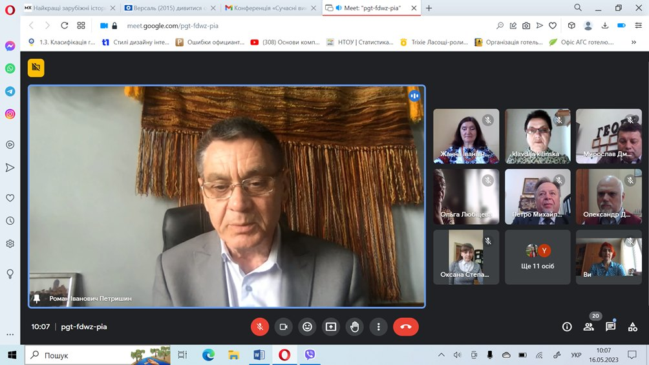Show hidden system tray icons
Image resolution: width=649 pixels, height=365 pixels.
point(442,355)
